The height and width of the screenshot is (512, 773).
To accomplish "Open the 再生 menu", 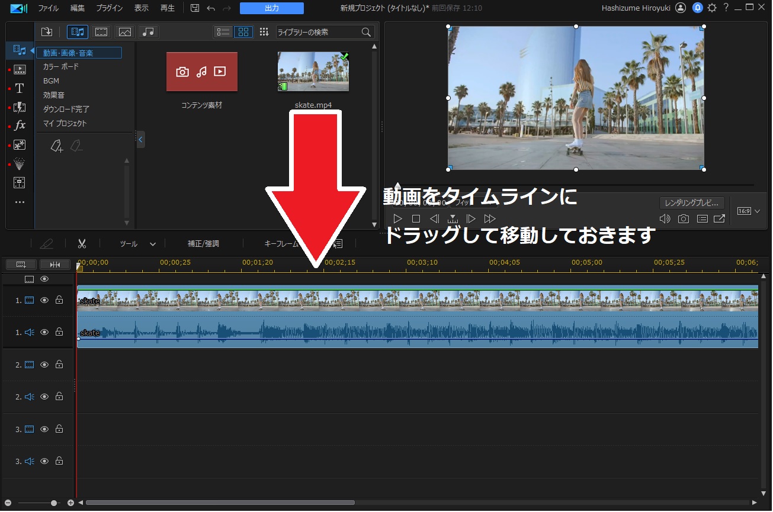I will [168, 8].
